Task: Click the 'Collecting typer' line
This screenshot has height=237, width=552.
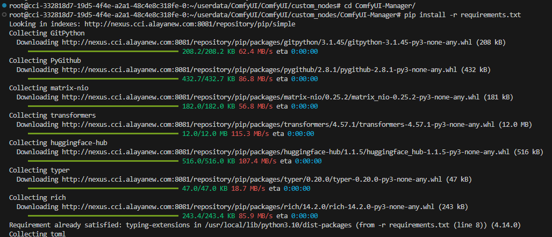Action: click(x=39, y=170)
